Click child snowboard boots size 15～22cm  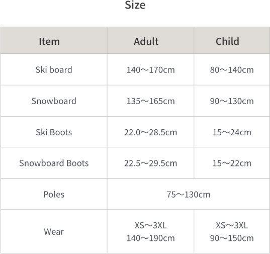(232, 163)
